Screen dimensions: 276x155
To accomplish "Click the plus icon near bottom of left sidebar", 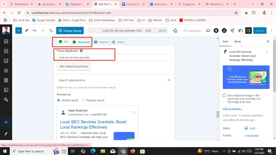I will (x=6, y=122).
